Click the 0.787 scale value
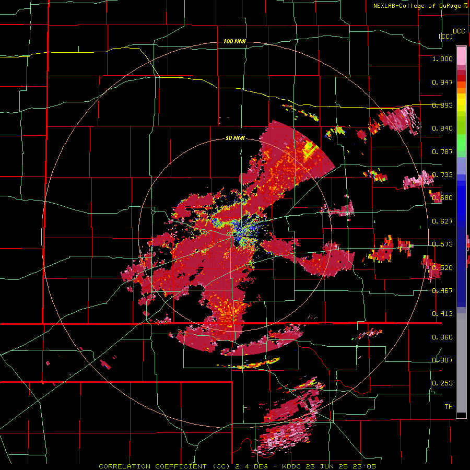 442,151
